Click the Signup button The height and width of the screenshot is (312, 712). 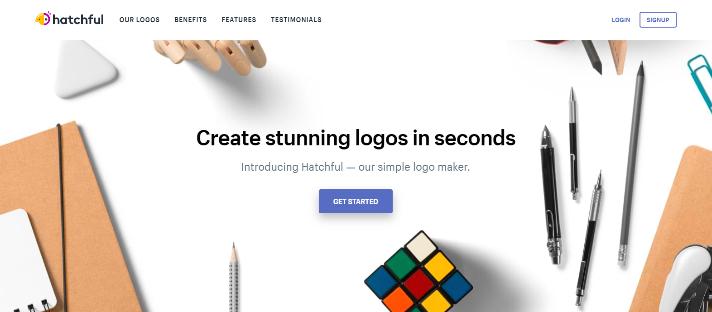(x=658, y=20)
